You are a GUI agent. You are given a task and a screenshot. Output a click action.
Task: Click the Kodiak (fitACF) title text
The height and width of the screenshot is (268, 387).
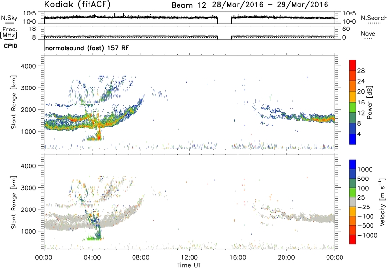click(x=77, y=5)
